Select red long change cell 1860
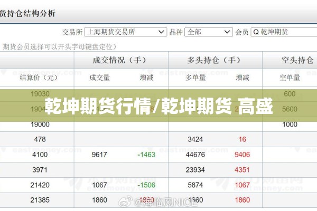Image resolution: width=317 pixels, height=211 pixels. tap(243, 200)
